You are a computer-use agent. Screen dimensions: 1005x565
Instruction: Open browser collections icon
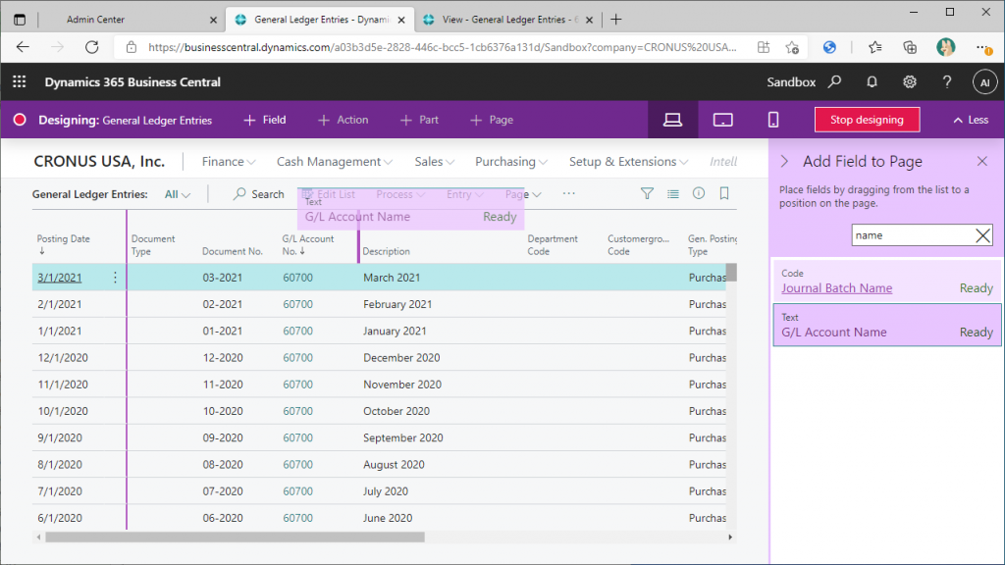click(x=910, y=47)
